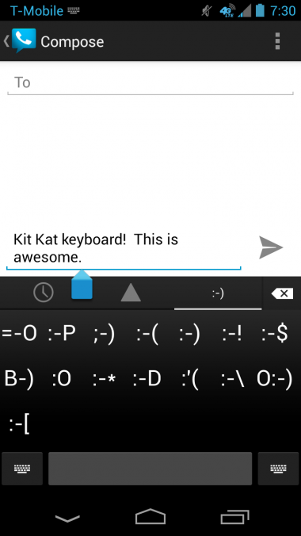This screenshot has width=301, height=536.
Task: Click the To recipient field
Action: point(150,83)
